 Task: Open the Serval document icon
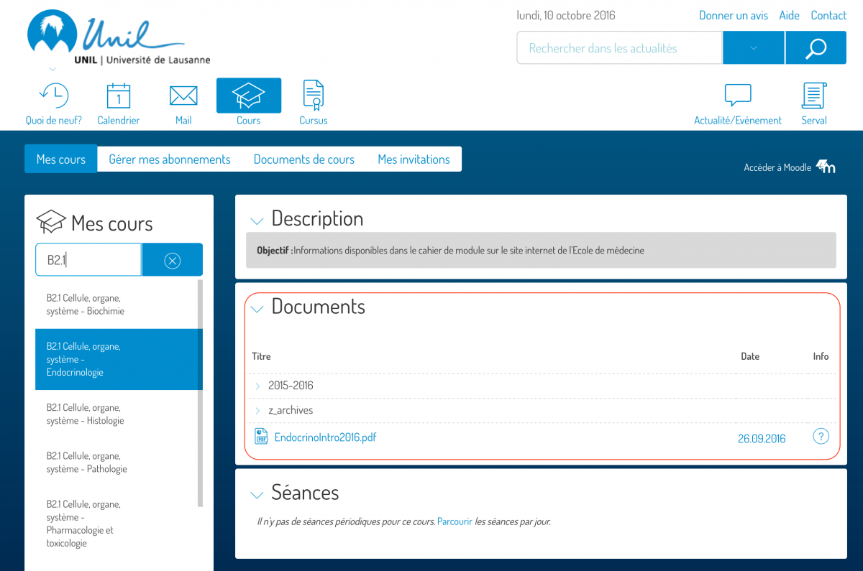pyautogui.click(x=813, y=96)
